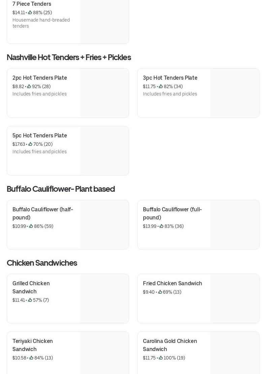271x374 pixels.
Task: Select the 5pc Hot Tenders Plate title
Action: coord(40,135)
